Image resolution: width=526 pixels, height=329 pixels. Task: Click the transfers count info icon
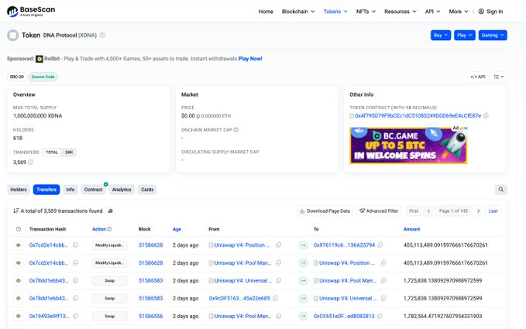[x=30, y=162]
